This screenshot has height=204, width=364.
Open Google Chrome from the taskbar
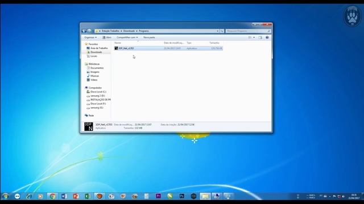pyautogui.click(x=52, y=197)
